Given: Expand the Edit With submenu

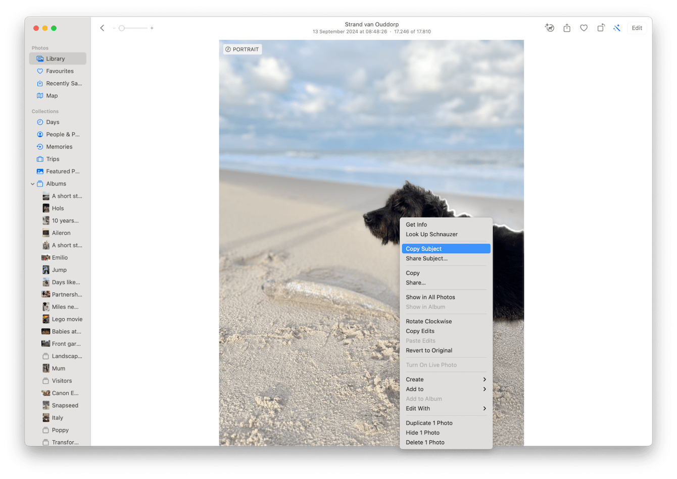Looking at the screenshot, I should tap(418, 408).
